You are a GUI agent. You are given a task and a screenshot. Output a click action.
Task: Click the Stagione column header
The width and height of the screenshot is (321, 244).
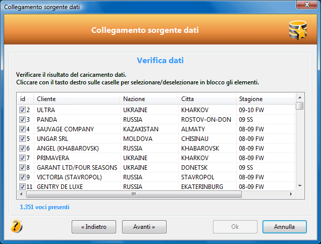(x=265, y=99)
